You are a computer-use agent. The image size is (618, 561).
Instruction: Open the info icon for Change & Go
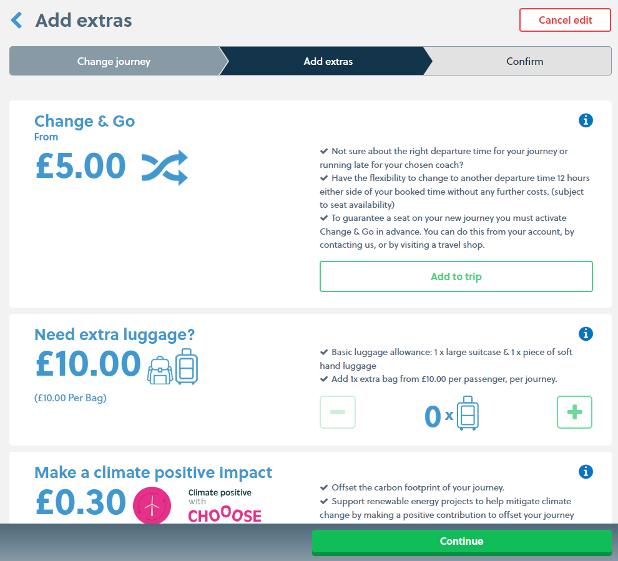pyautogui.click(x=586, y=120)
